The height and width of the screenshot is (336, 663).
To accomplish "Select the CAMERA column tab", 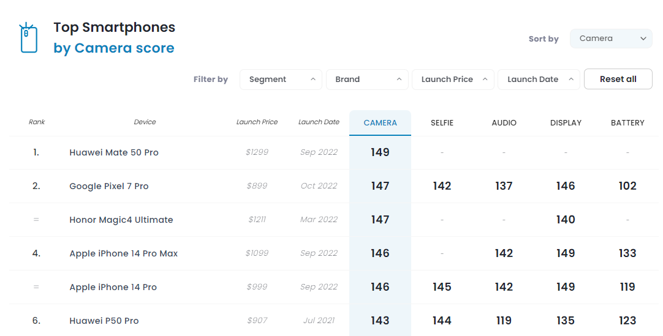I will click(380, 123).
